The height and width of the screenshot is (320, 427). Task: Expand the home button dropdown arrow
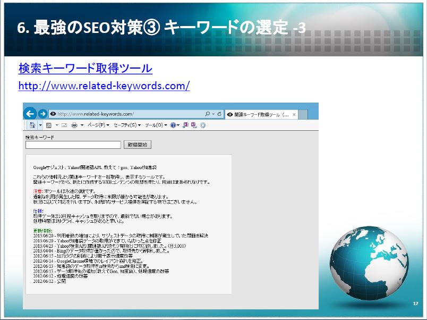pyautogui.click(x=40, y=125)
